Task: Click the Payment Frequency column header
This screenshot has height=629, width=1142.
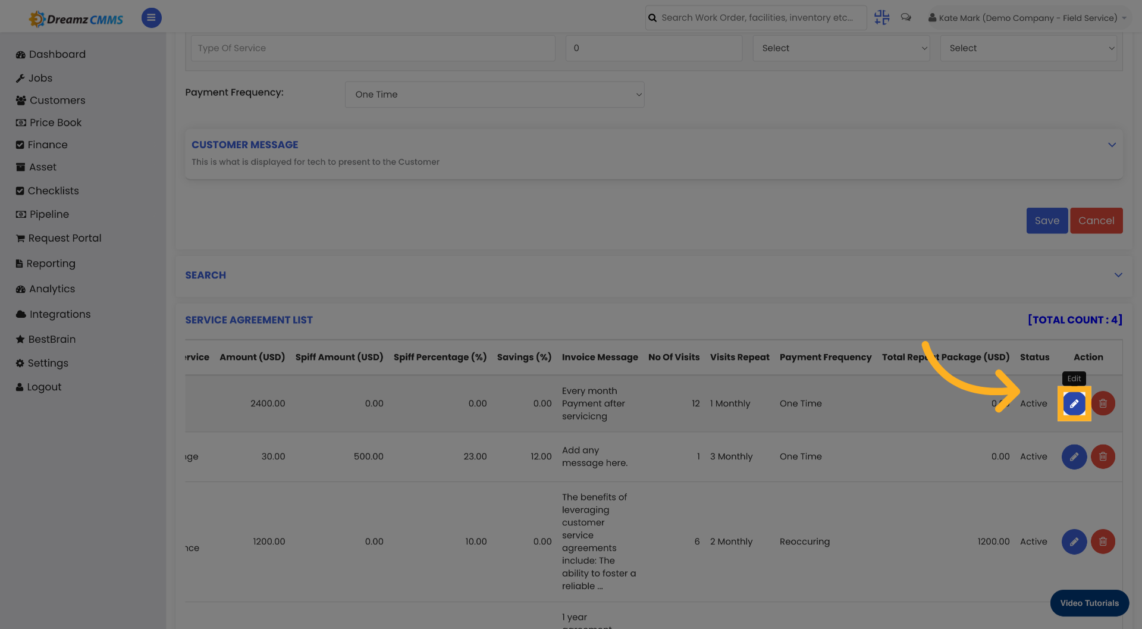Action: (x=826, y=357)
